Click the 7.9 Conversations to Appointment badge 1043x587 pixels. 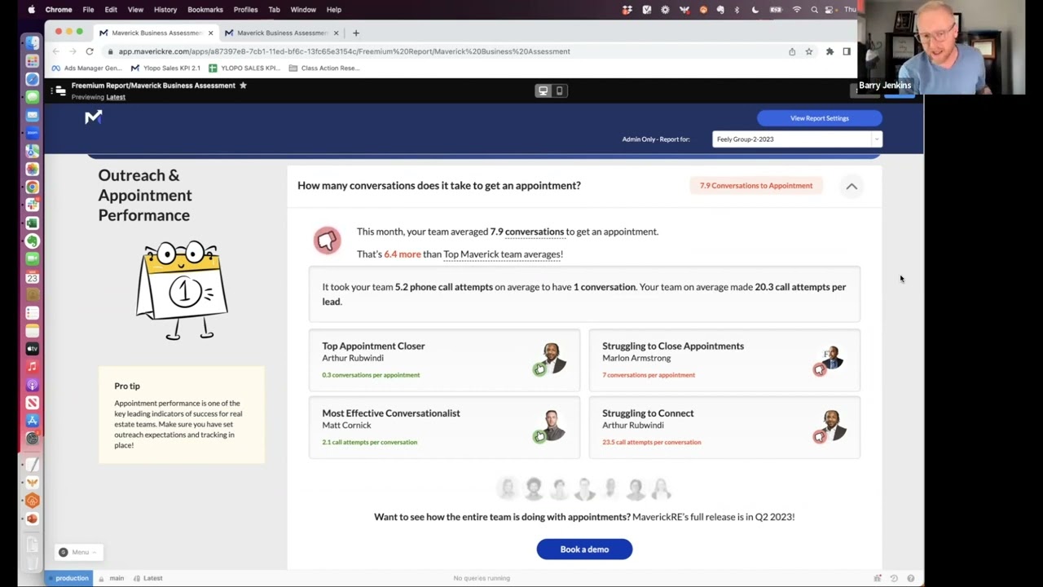point(756,186)
